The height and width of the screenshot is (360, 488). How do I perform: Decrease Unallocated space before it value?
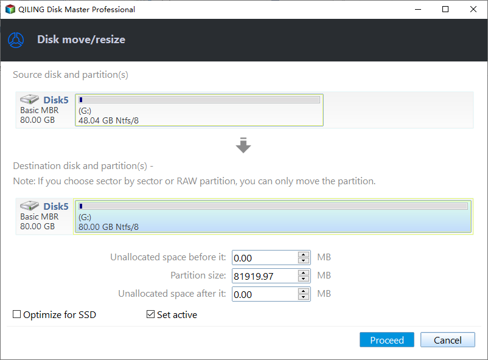coord(303,261)
